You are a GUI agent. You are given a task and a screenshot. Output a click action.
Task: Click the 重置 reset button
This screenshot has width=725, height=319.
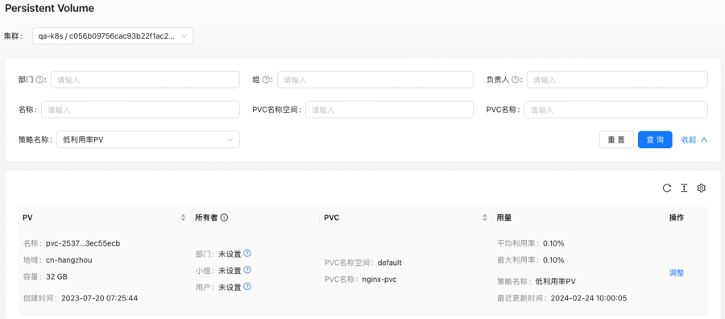point(616,139)
